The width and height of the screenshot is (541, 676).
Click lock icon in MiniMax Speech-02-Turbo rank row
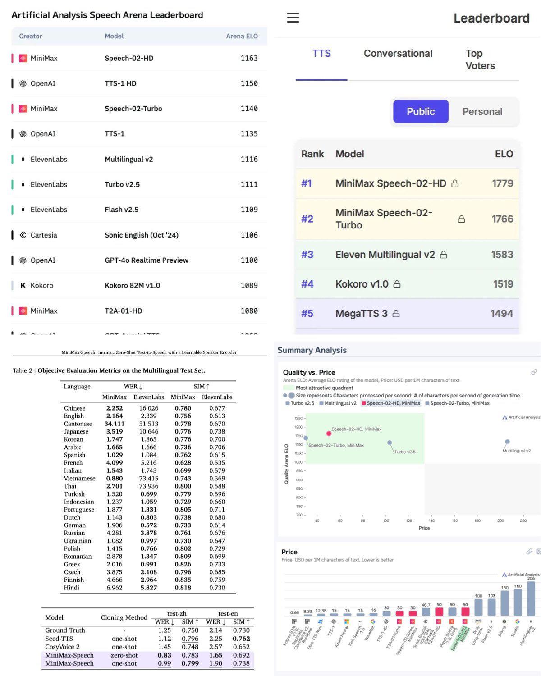[461, 219]
